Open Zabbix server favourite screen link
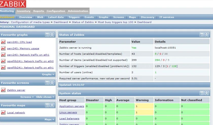 16,90
